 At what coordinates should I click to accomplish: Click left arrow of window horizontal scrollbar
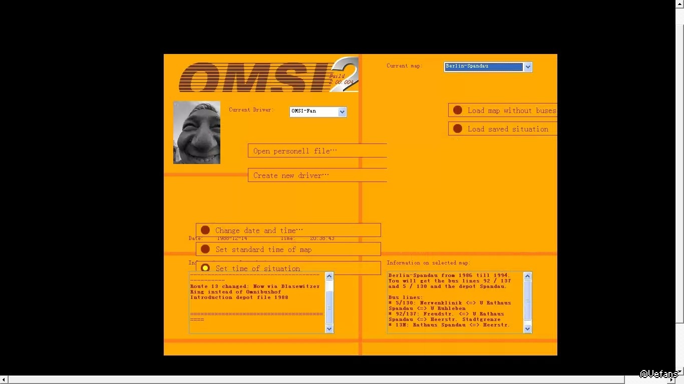coord(4,380)
